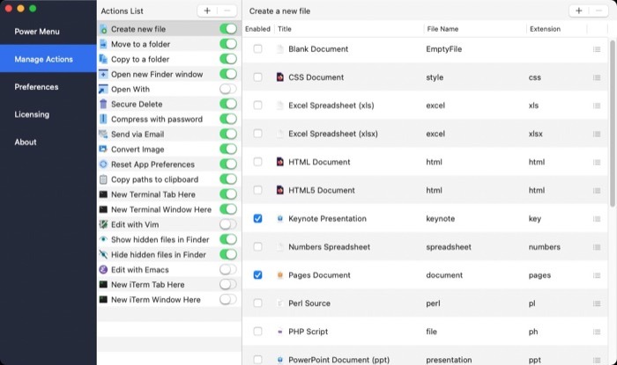Check the Blank Document enabled checkbox
The height and width of the screenshot is (365, 617).
(257, 48)
